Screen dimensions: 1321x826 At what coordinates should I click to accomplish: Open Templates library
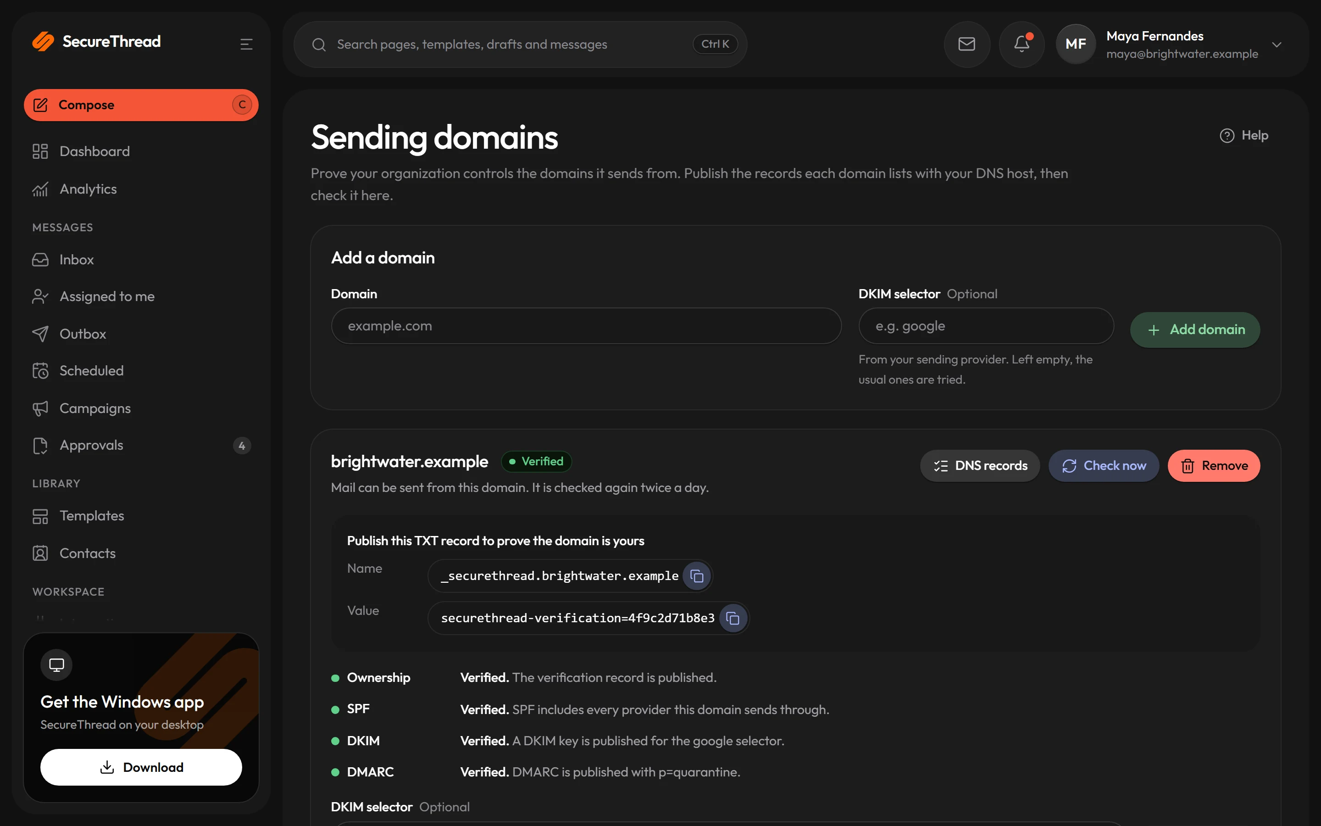141,516
